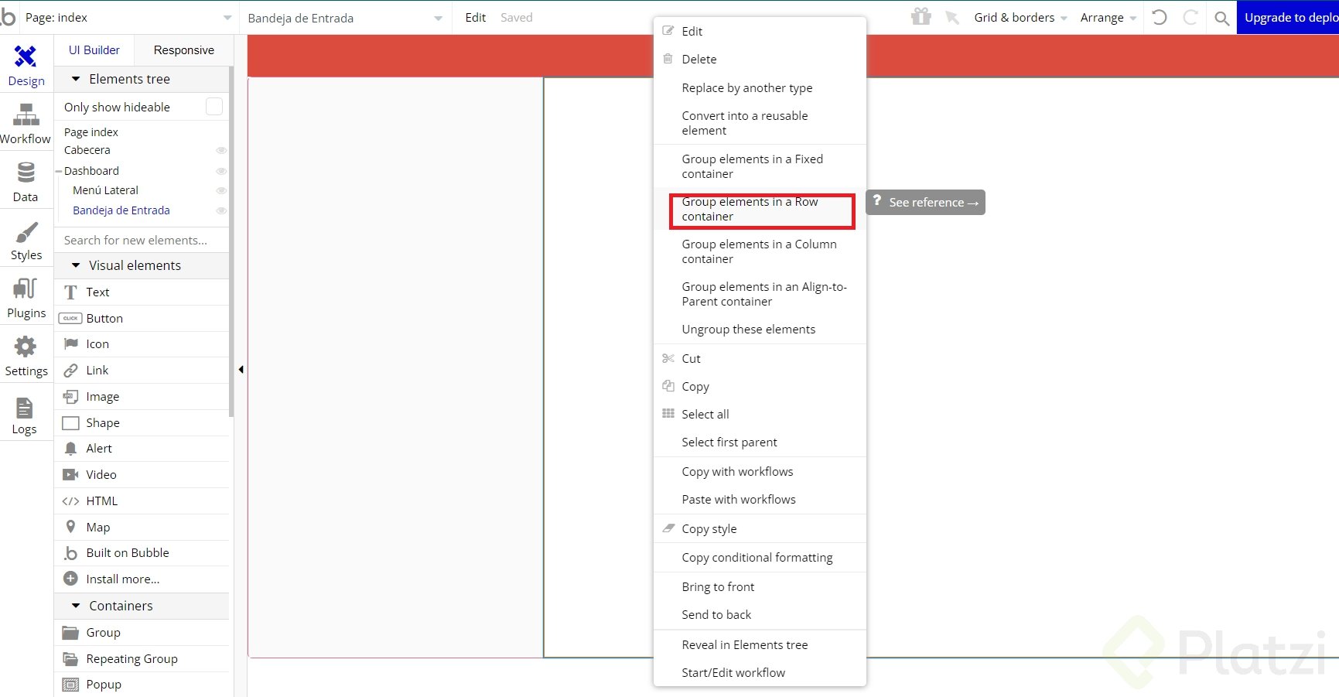This screenshot has height=697, width=1339.
Task: Click Install more visual elements
Action: click(142, 579)
